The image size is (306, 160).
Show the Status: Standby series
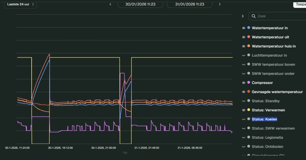[244, 101]
